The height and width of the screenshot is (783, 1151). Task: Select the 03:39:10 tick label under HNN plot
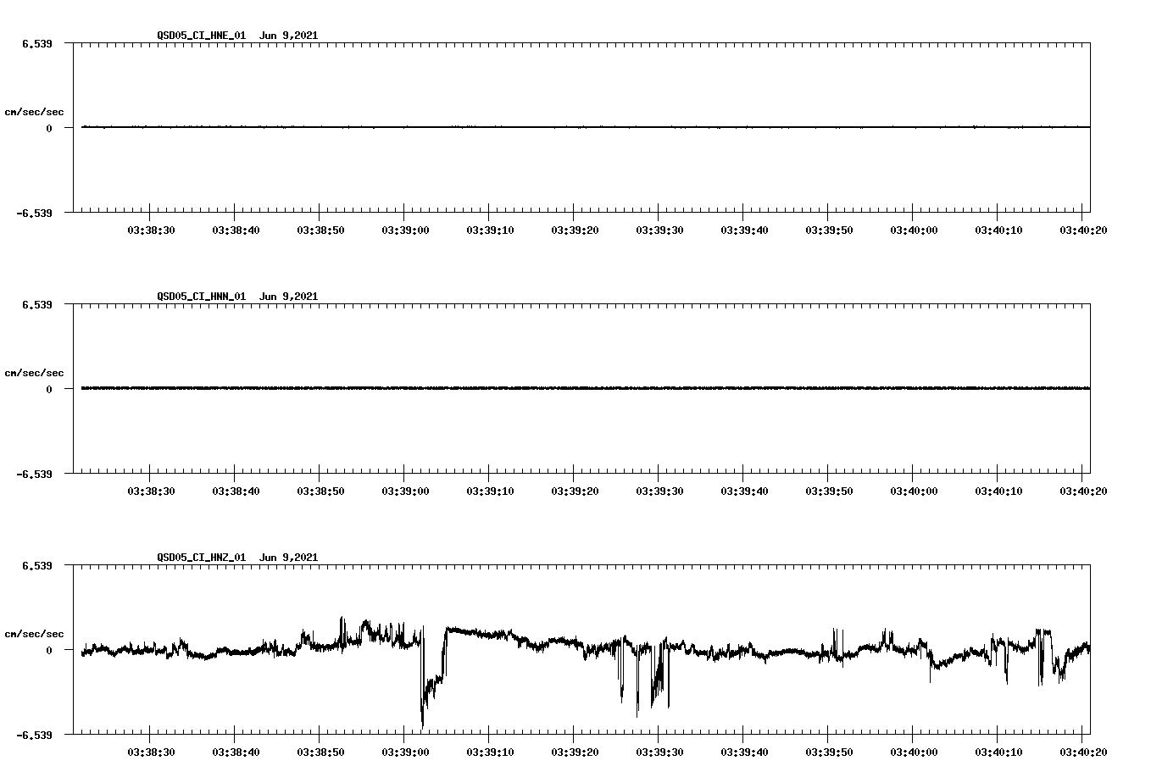pyautogui.click(x=490, y=491)
